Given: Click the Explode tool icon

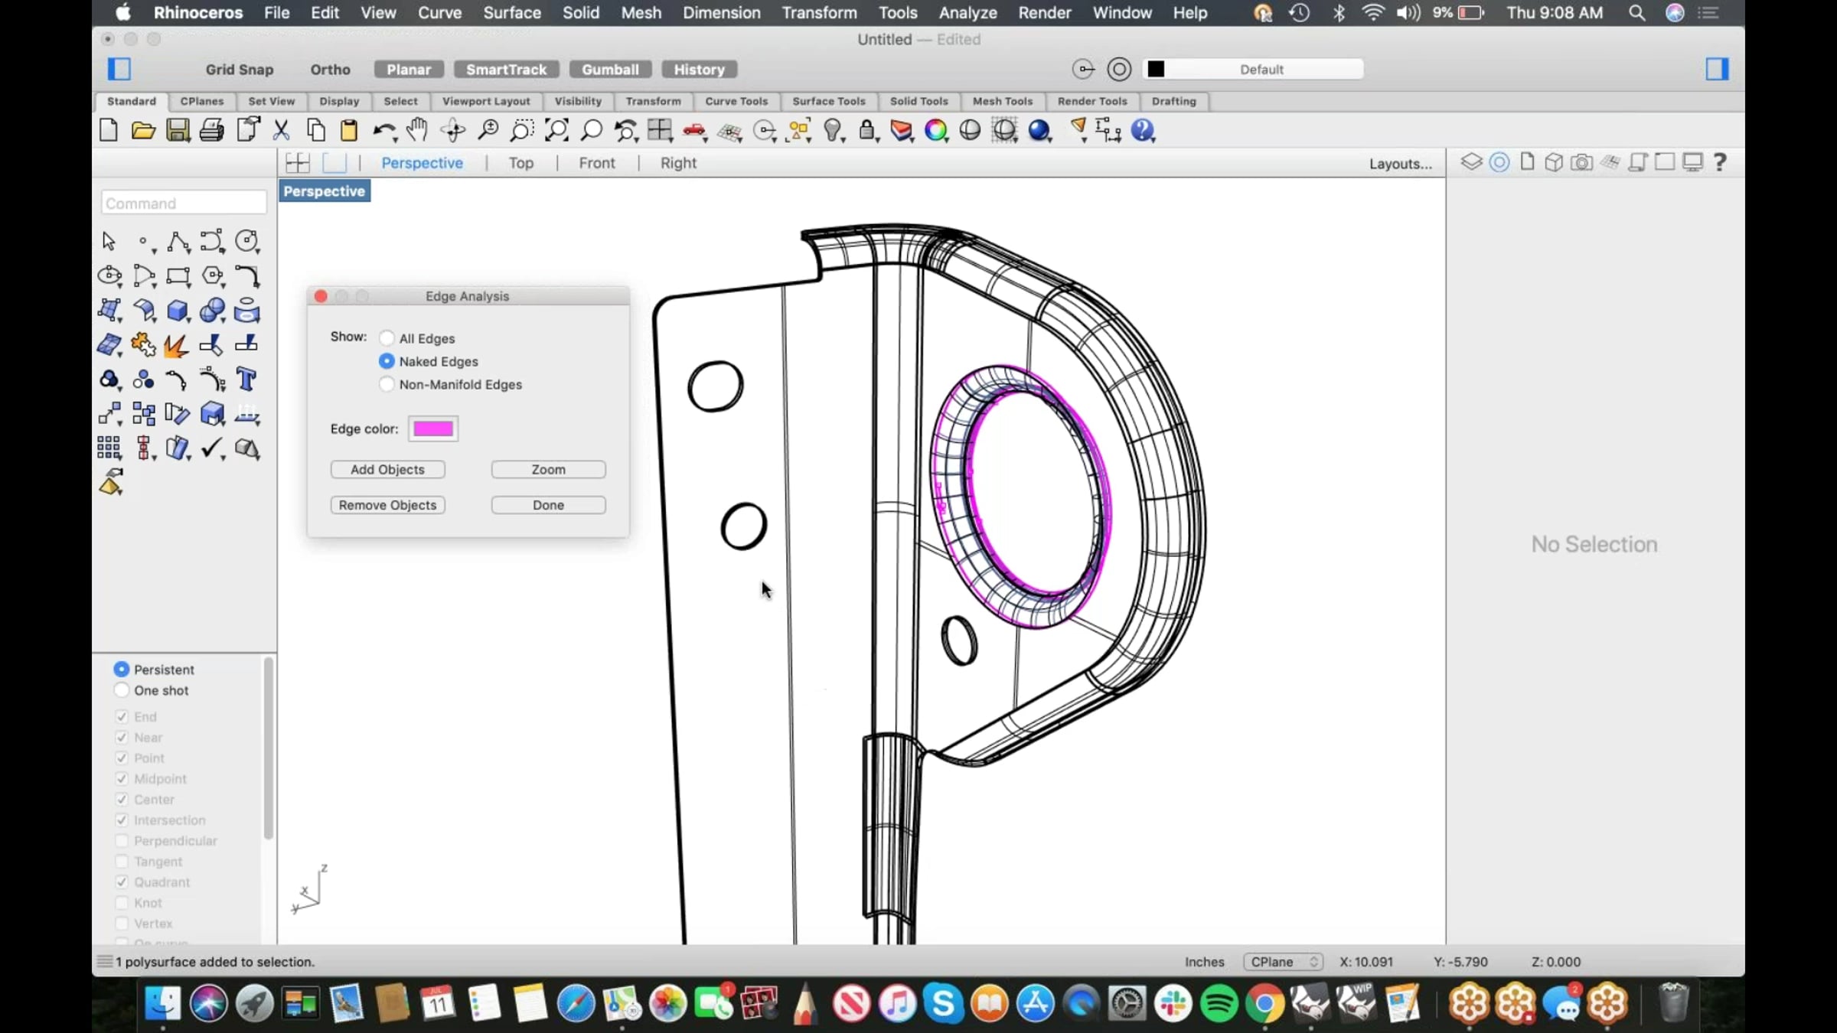Looking at the screenshot, I should (177, 345).
